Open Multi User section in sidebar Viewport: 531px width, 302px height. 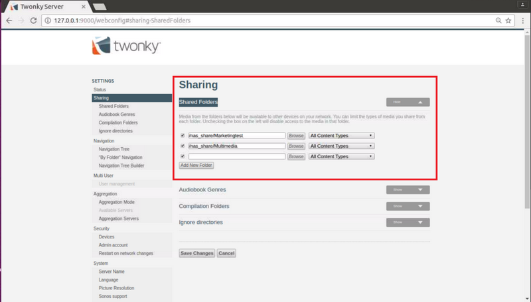tap(104, 176)
